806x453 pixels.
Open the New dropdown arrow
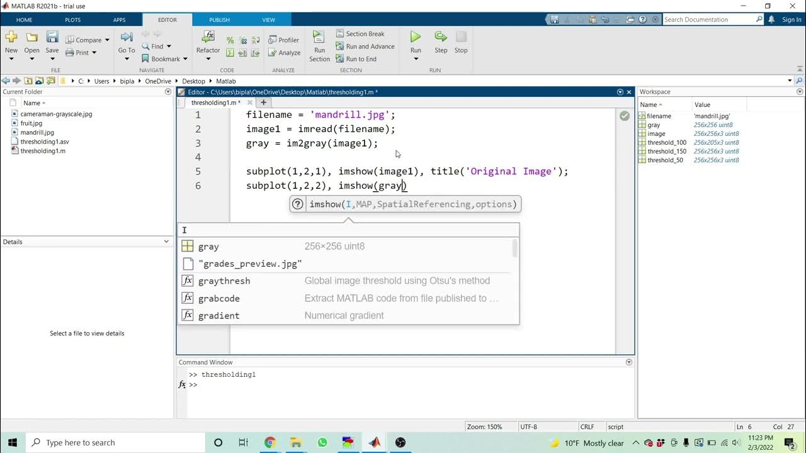[11, 59]
